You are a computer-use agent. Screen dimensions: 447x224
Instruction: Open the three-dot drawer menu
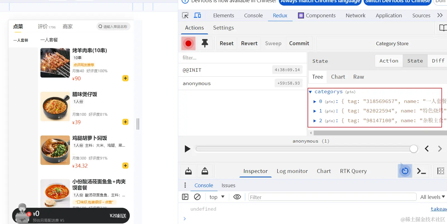coord(185,185)
